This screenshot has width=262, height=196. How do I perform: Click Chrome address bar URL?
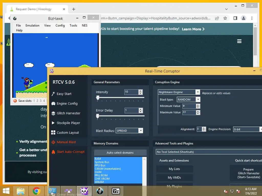click(156, 18)
